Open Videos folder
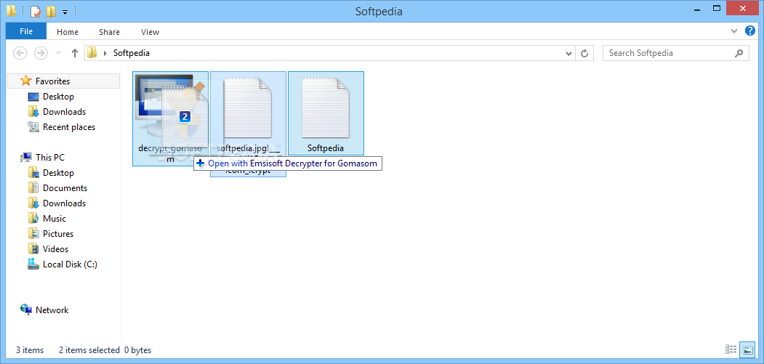This screenshot has height=364, width=764. [55, 249]
